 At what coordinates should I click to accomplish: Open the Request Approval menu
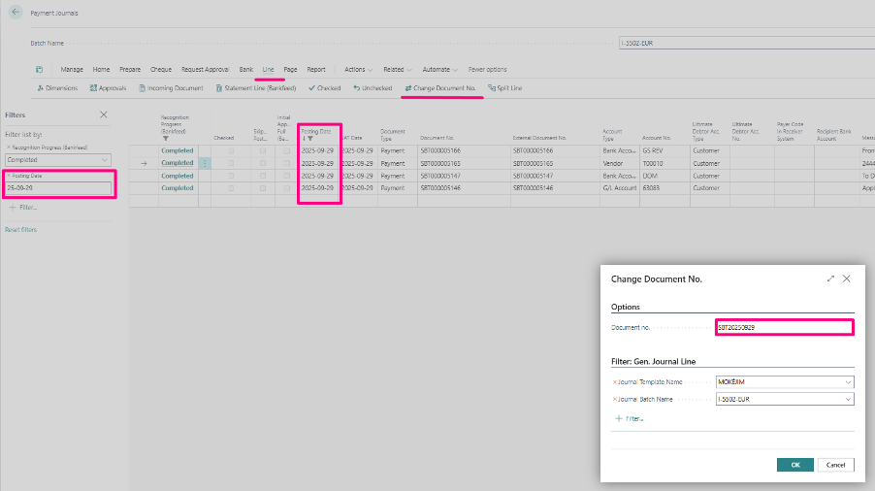click(205, 70)
